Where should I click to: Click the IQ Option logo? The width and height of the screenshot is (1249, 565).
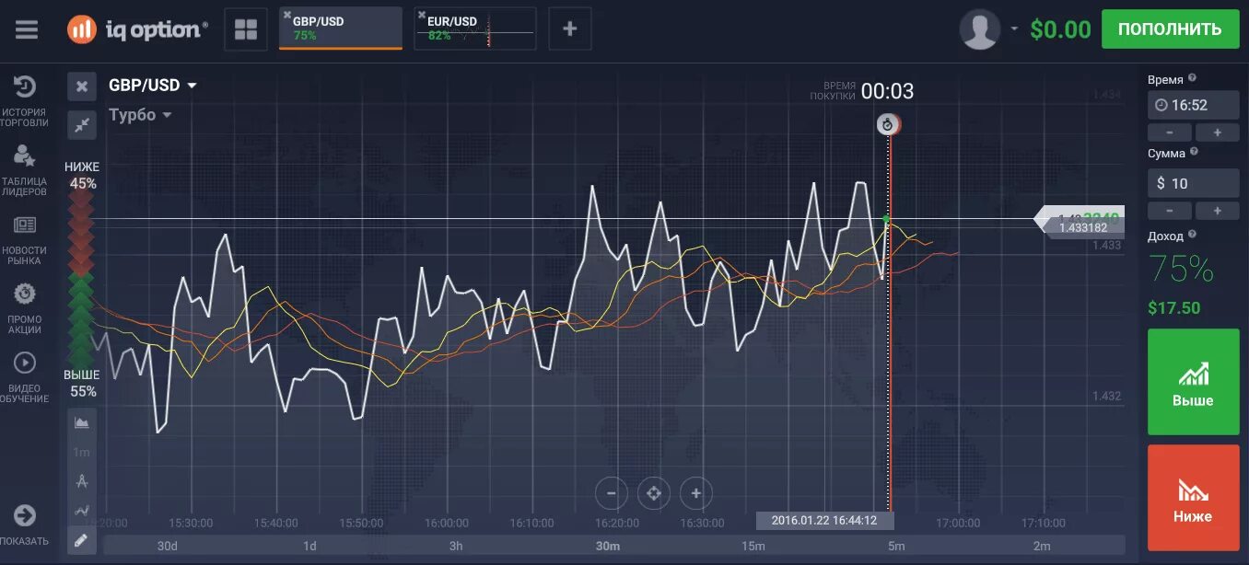pos(137,29)
